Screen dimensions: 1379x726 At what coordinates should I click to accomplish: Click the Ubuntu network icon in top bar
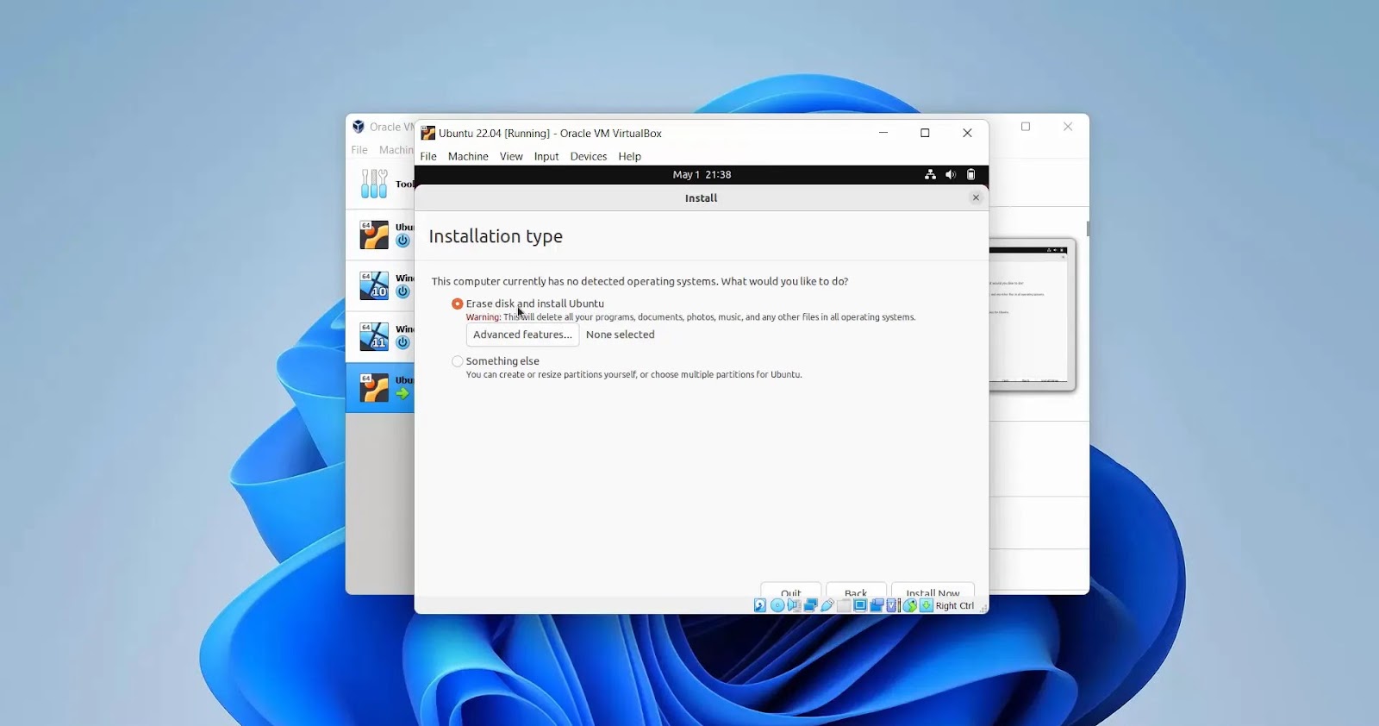click(930, 174)
